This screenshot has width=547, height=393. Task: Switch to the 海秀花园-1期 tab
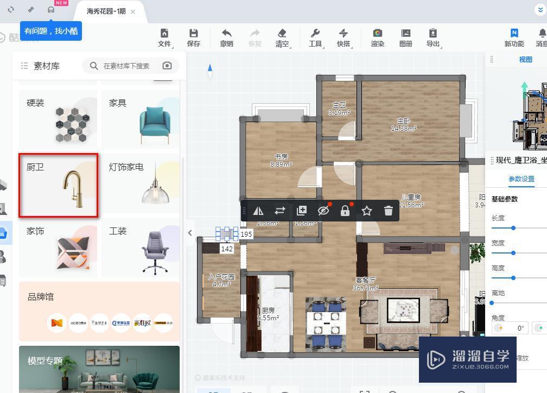(x=106, y=11)
